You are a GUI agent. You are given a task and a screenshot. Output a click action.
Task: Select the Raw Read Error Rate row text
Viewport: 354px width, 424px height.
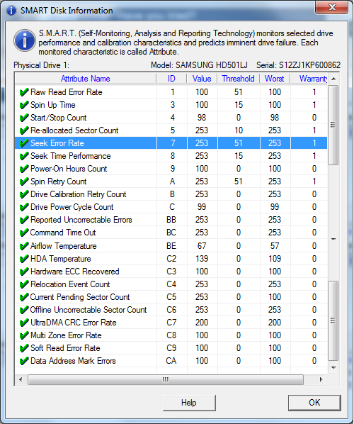click(67, 92)
